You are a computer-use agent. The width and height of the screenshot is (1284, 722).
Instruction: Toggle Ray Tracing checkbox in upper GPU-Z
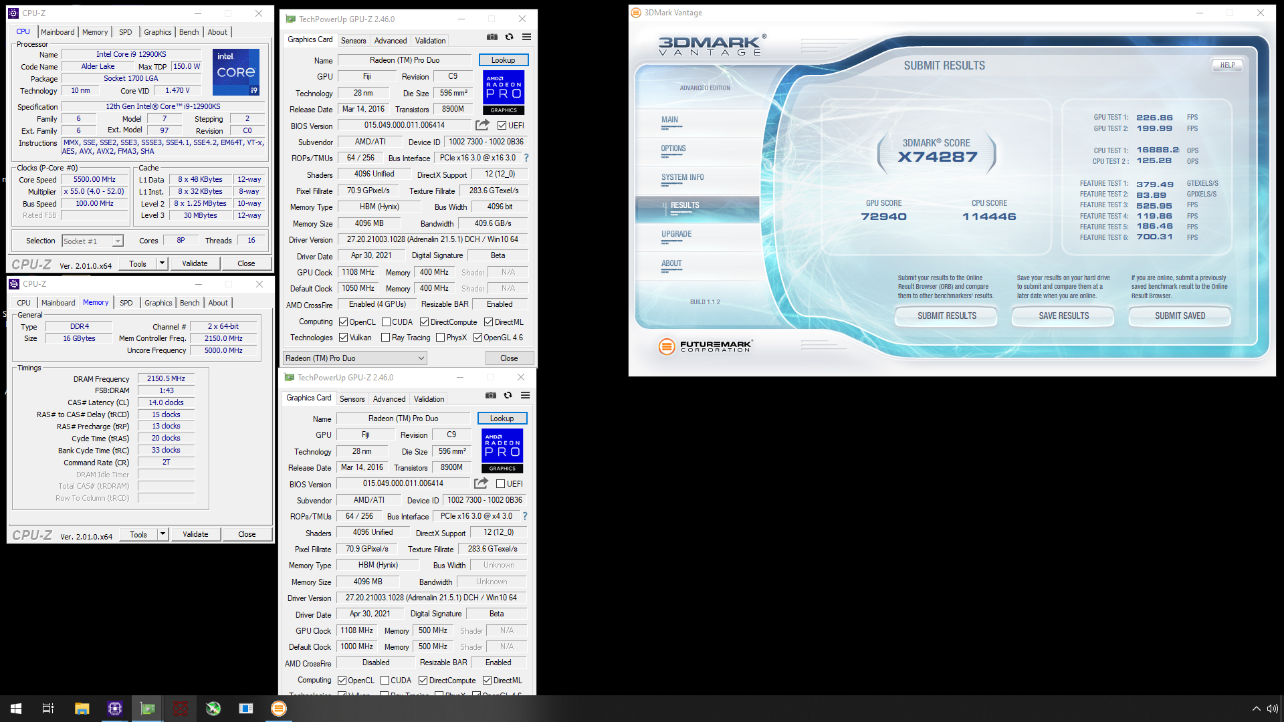coord(385,338)
